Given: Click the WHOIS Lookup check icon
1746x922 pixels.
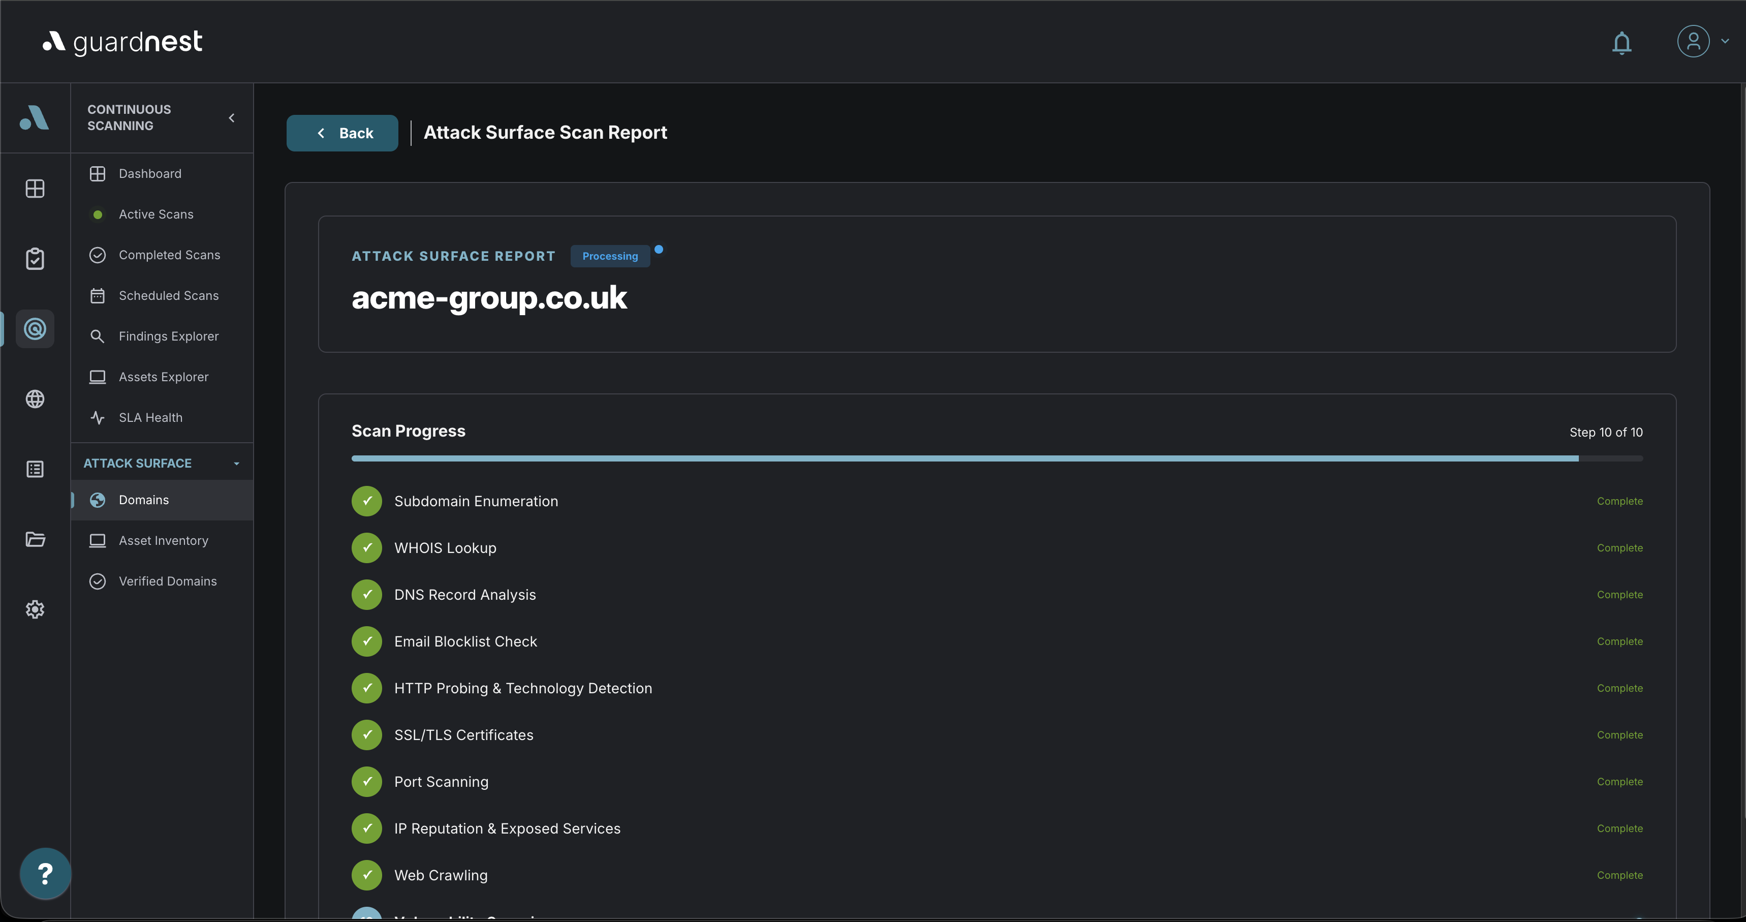Looking at the screenshot, I should click(367, 548).
